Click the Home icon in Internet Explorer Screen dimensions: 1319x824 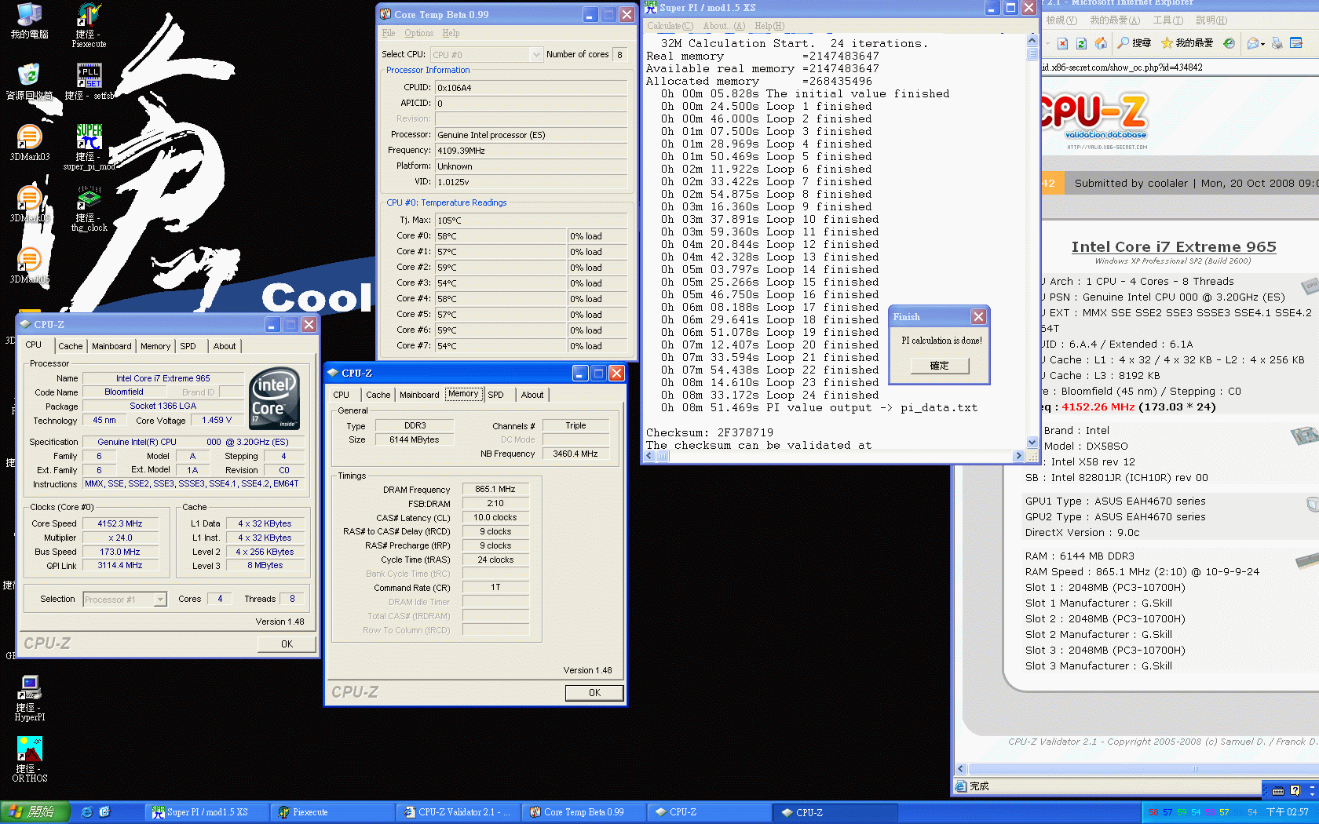tap(1101, 43)
